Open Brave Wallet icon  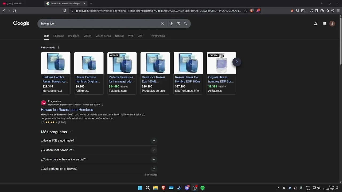(322, 11)
